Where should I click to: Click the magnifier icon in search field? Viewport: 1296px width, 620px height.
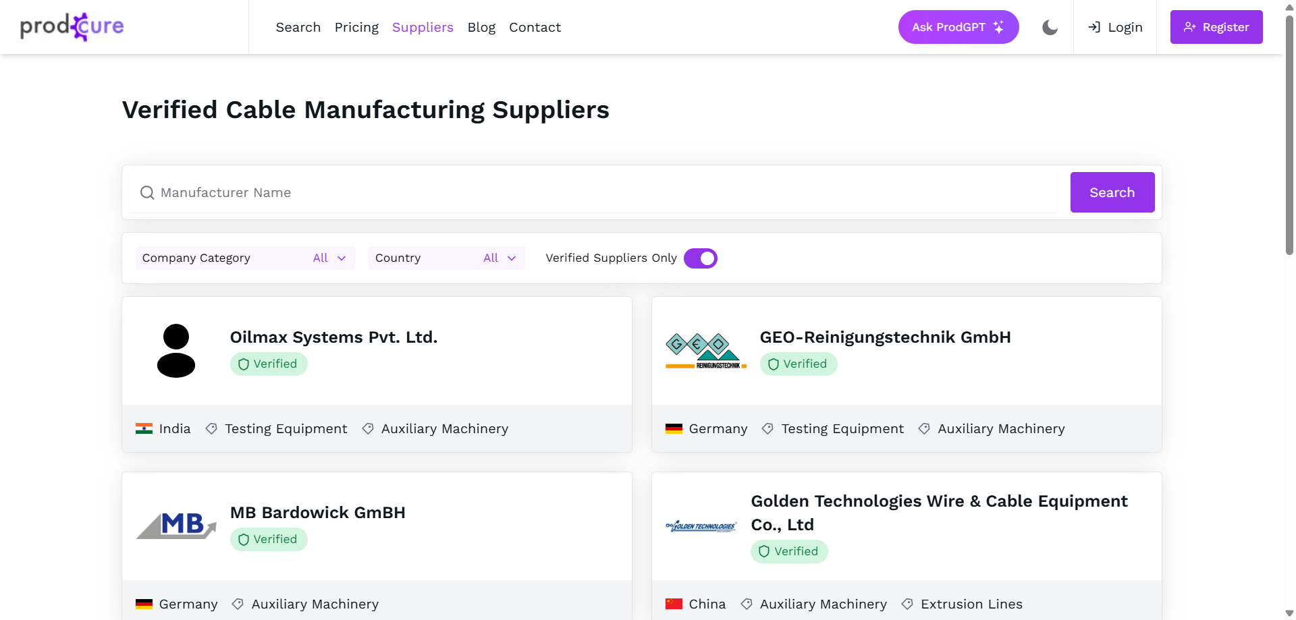pyautogui.click(x=147, y=193)
